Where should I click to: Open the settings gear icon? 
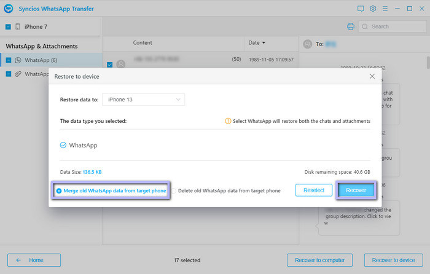[x=373, y=9]
